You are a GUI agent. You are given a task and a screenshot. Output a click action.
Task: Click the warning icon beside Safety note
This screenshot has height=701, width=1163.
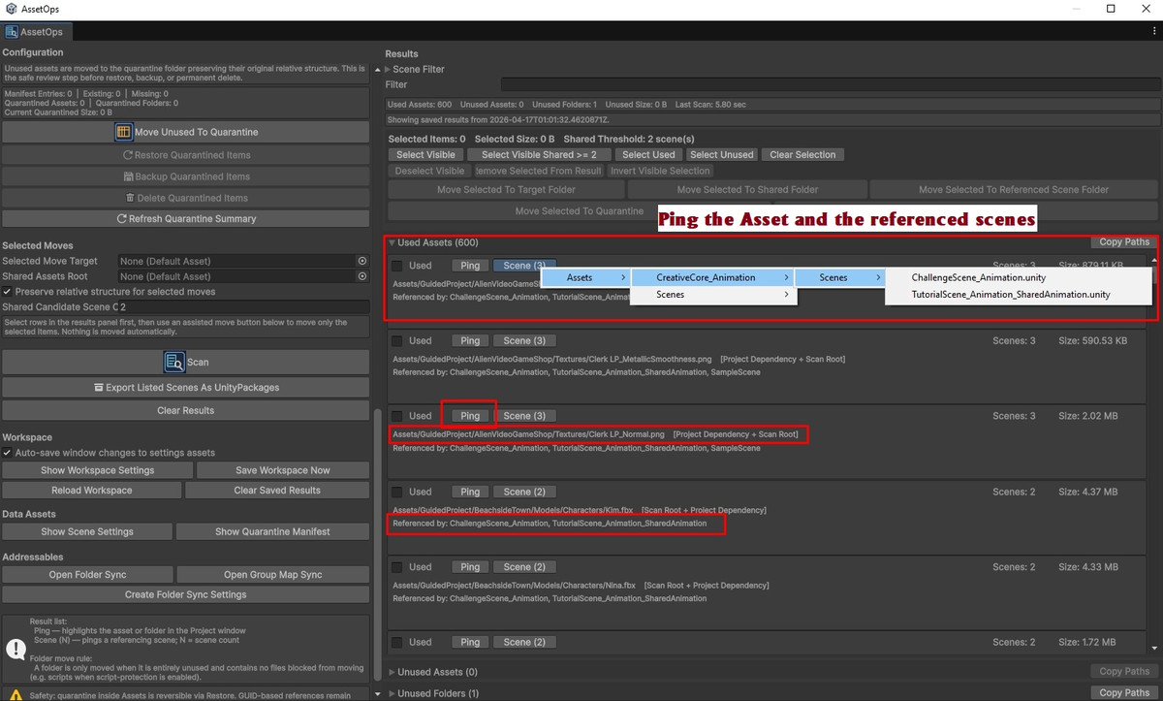coord(16,694)
